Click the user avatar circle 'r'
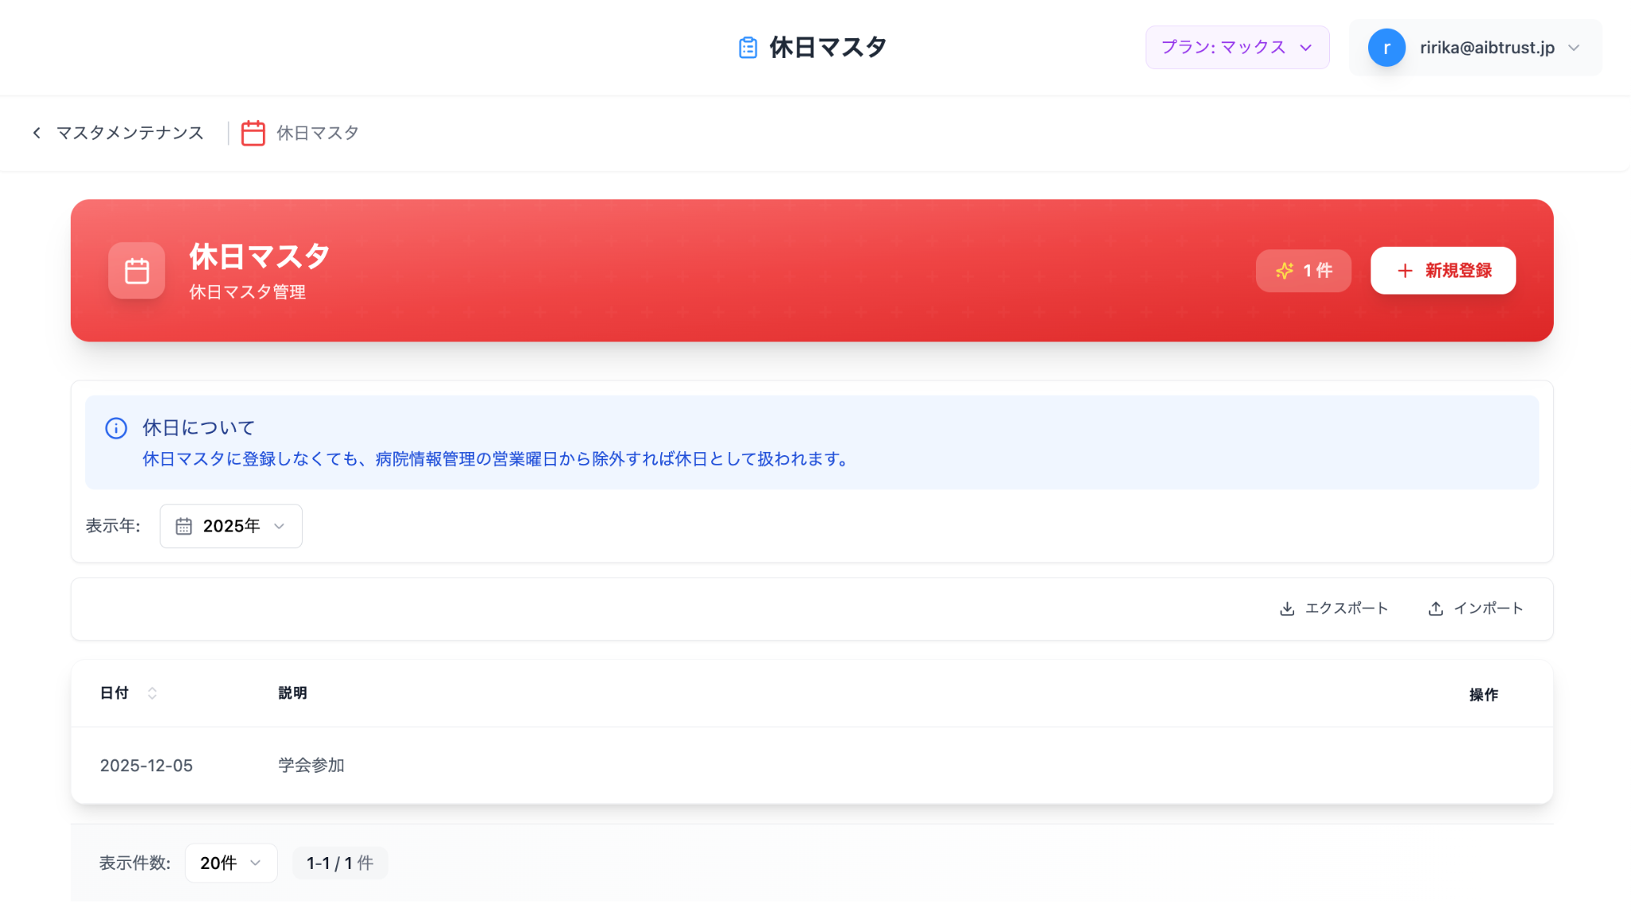The height and width of the screenshot is (912, 1631). [1386, 48]
